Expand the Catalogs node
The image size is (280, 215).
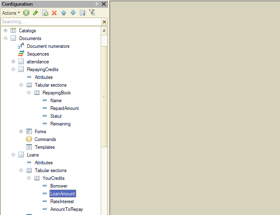coord(6,31)
